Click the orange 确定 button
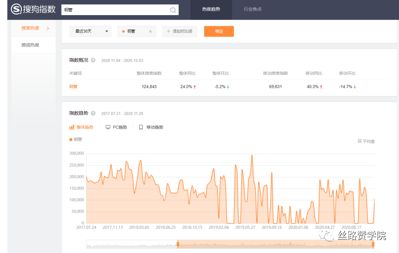The height and width of the screenshot is (253, 399). [x=219, y=31]
